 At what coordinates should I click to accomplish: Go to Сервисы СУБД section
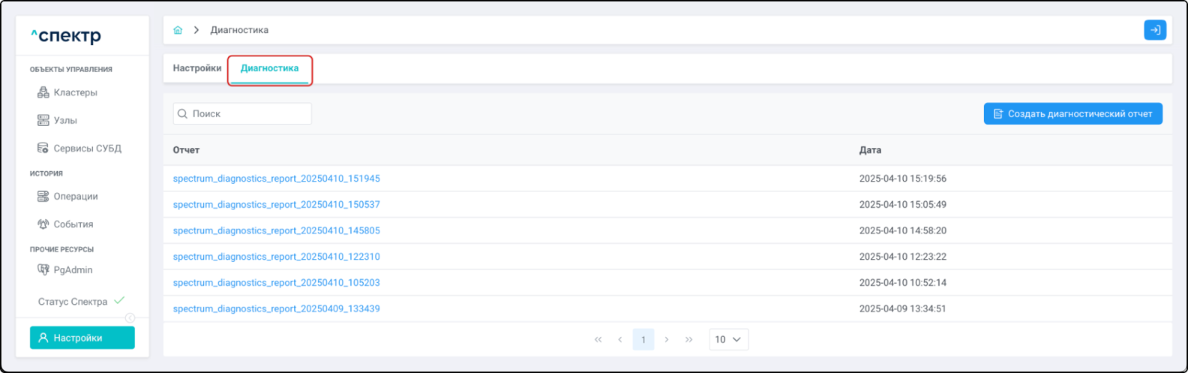coord(87,148)
